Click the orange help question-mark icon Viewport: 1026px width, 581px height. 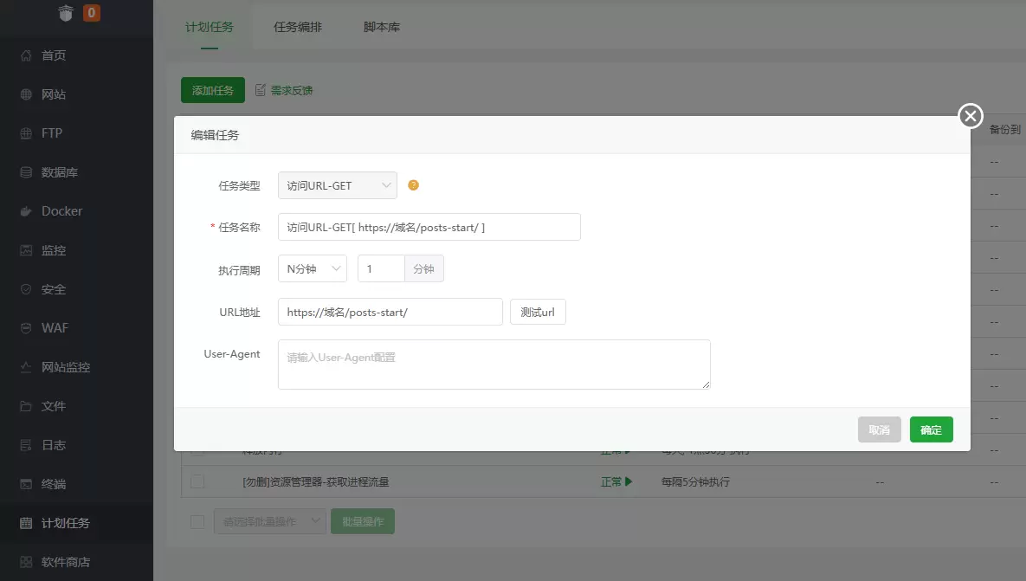coord(414,185)
